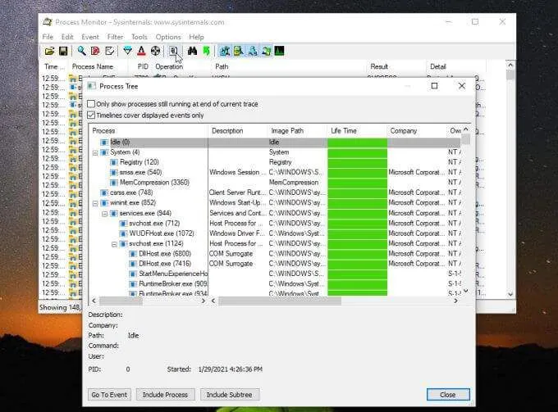Open the File menu
This screenshot has width=558, height=412.
point(48,37)
